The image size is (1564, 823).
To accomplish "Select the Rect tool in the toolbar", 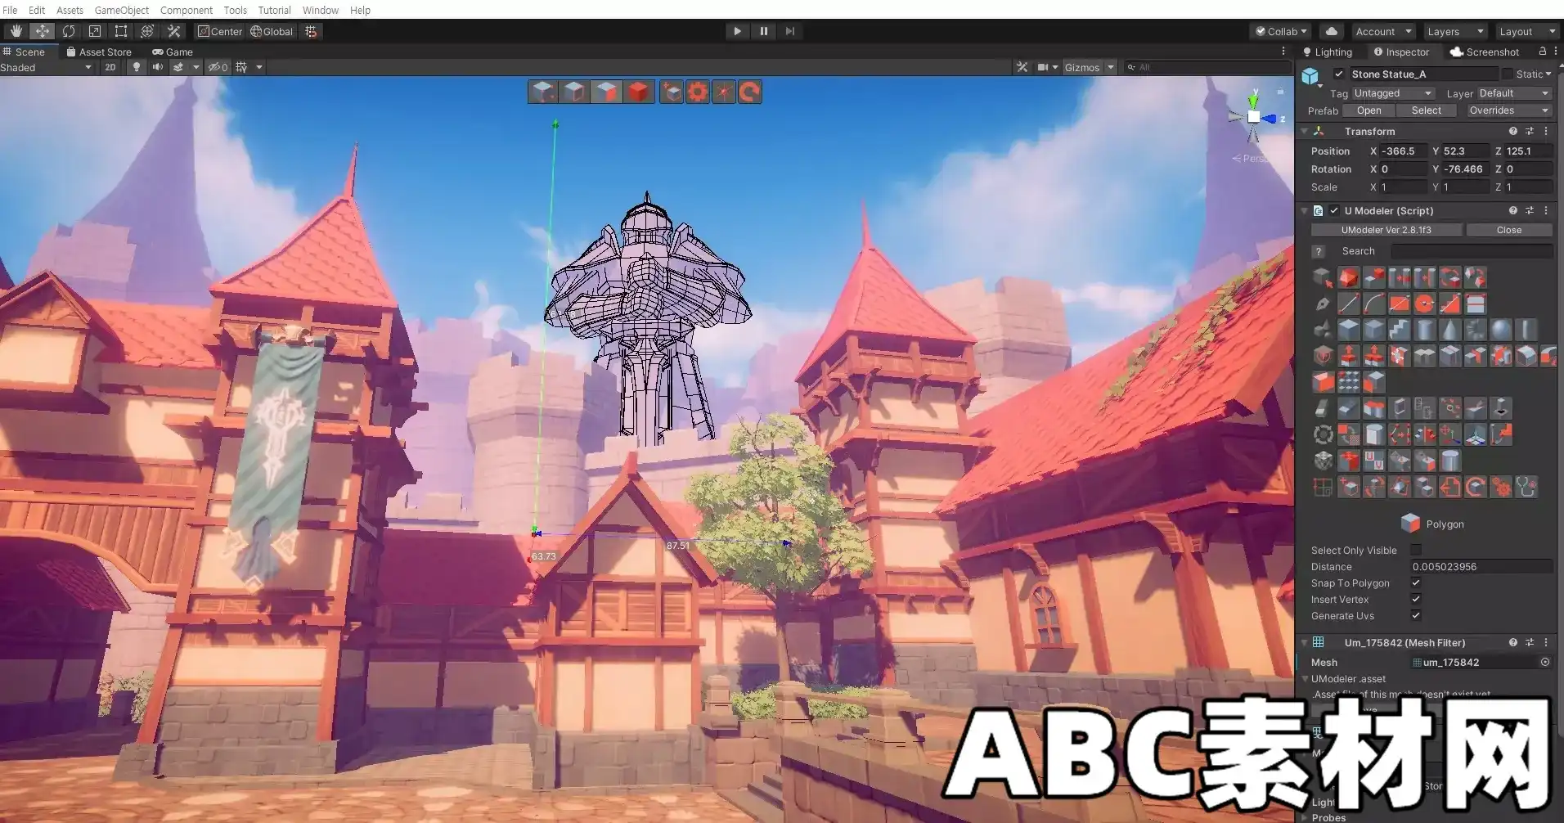I will [x=121, y=31].
